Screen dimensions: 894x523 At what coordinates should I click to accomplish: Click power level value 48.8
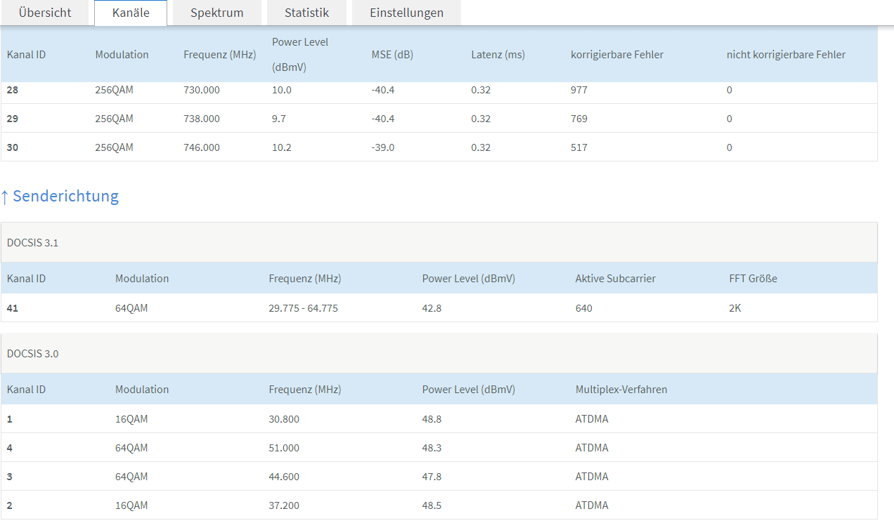(x=432, y=419)
